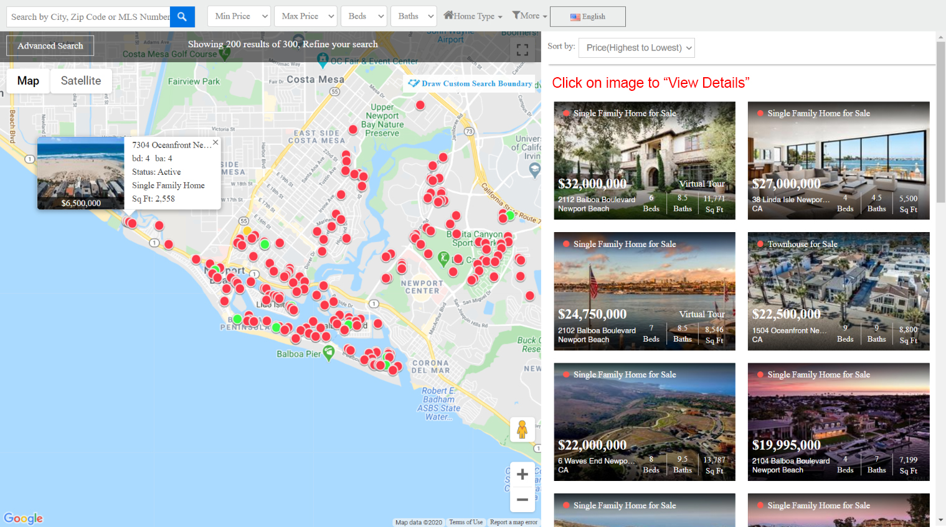Open the More filters menu
The height and width of the screenshot is (527, 946).
(529, 16)
